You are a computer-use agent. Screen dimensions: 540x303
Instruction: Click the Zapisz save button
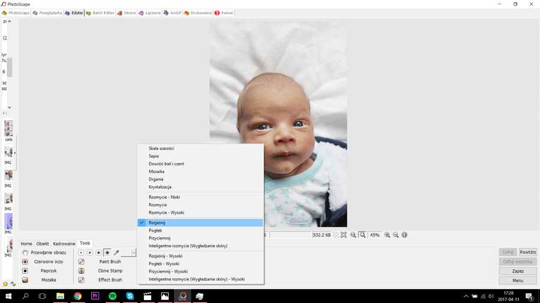(x=517, y=271)
